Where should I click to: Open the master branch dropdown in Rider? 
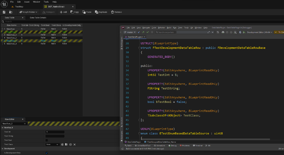[x=130, y=32]
